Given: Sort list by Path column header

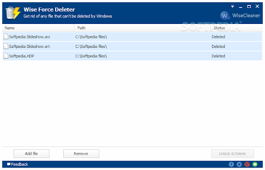Looking at the screenshot, I should coord(81,28).
